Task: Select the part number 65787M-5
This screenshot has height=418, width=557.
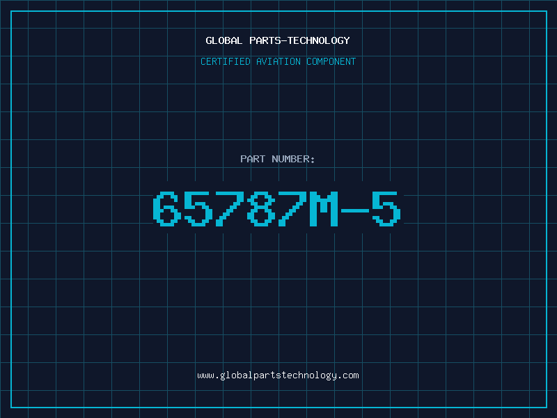Action: click(277, 209)
